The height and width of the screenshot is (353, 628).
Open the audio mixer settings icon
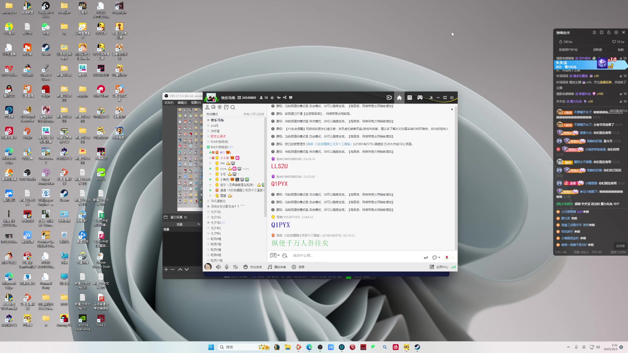(x=235, y=267)
